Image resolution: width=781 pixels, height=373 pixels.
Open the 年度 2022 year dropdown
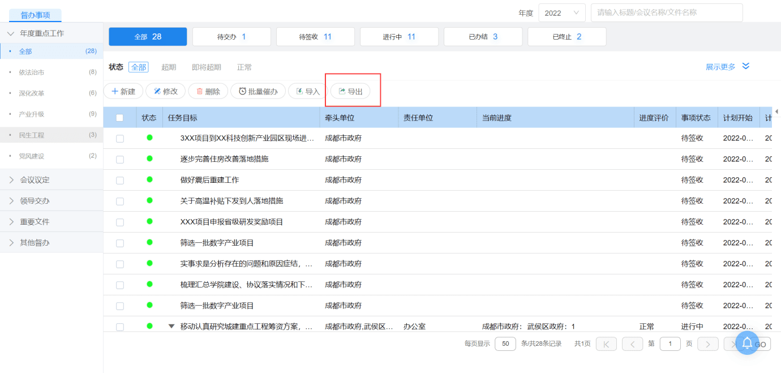[562, 13]
